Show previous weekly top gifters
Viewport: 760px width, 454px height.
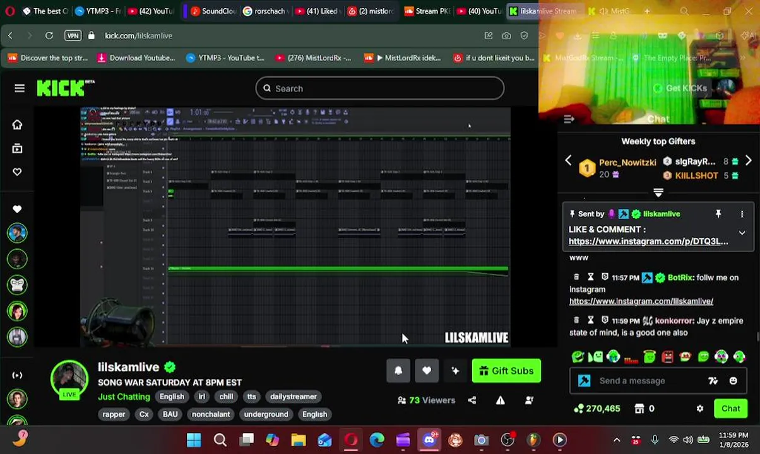click(568, 161)
